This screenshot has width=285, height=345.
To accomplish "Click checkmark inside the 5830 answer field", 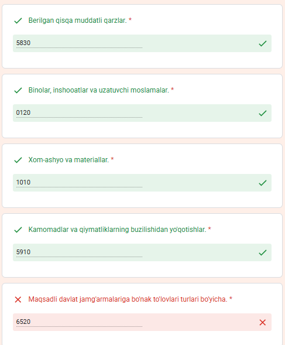I will (263, 43).
